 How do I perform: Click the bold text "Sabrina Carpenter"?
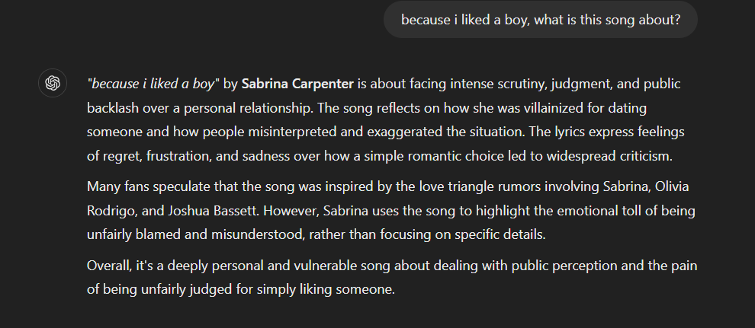(297, 84)
